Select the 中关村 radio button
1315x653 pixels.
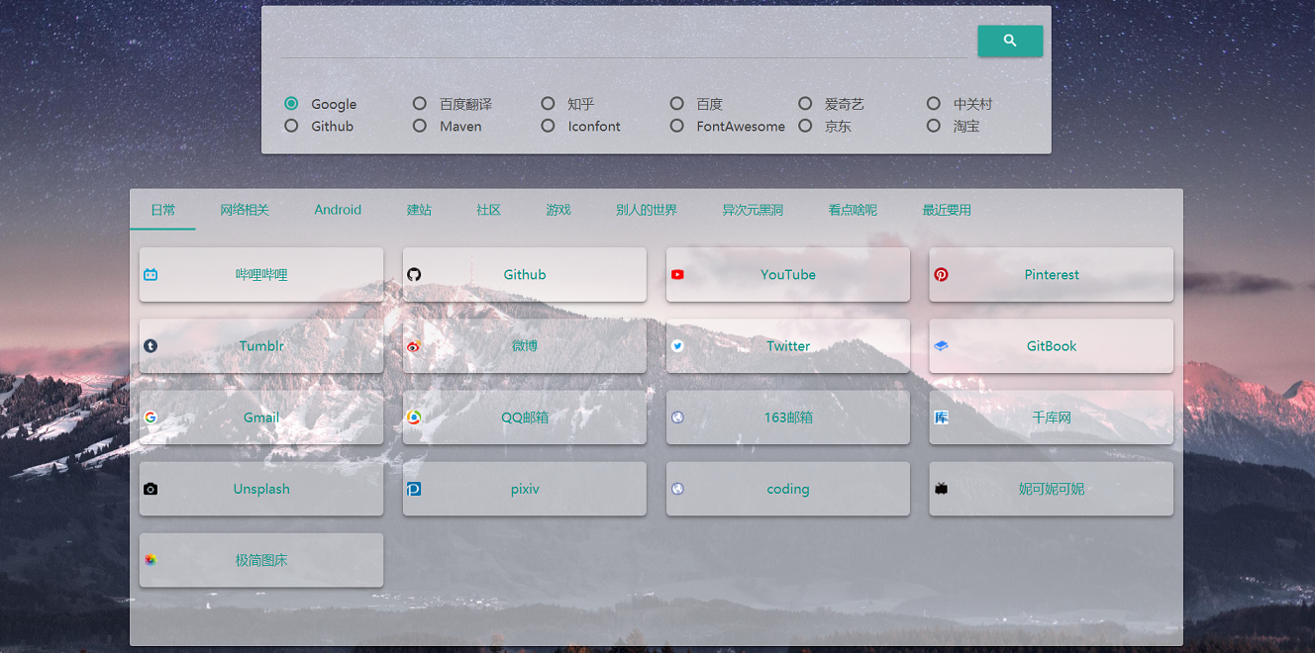(x=934, y=103)
